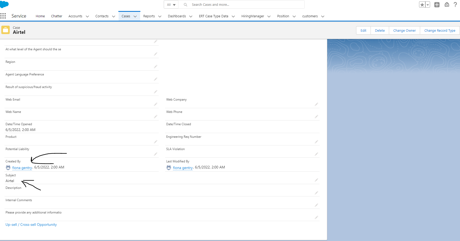Open the Up-sell / Cross-sell Opportunity link
460x241 pixels.
tap(31, 224)
